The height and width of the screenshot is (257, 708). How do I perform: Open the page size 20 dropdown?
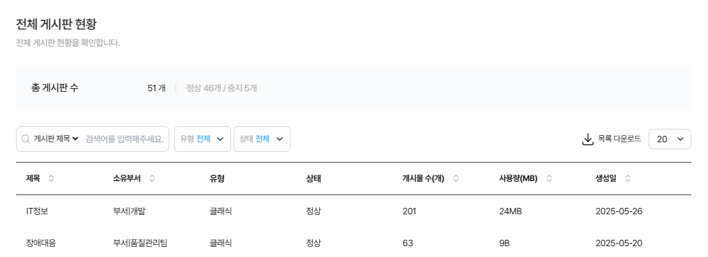[670, 139]
